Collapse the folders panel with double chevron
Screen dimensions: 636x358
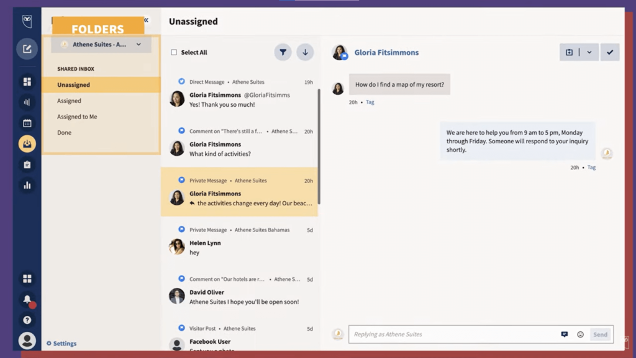(146, 20)
